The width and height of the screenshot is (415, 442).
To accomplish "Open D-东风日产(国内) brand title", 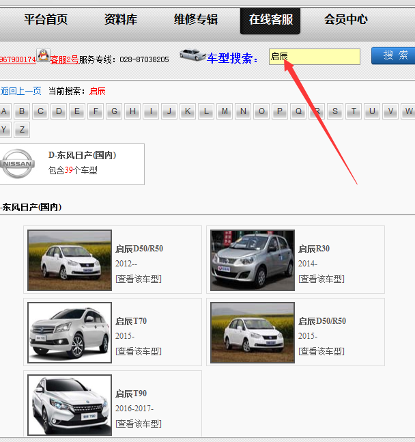I will (82, 155).
